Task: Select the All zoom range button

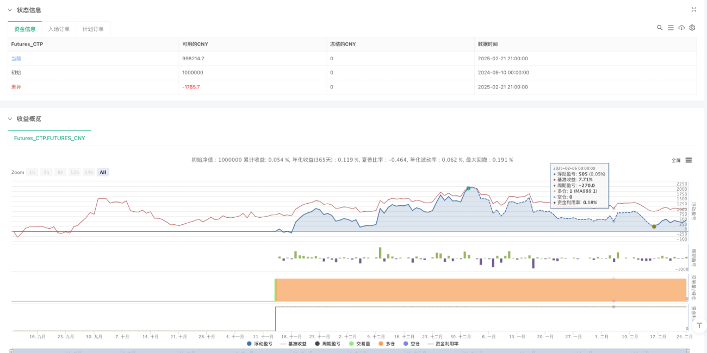Action: [103, 172]
